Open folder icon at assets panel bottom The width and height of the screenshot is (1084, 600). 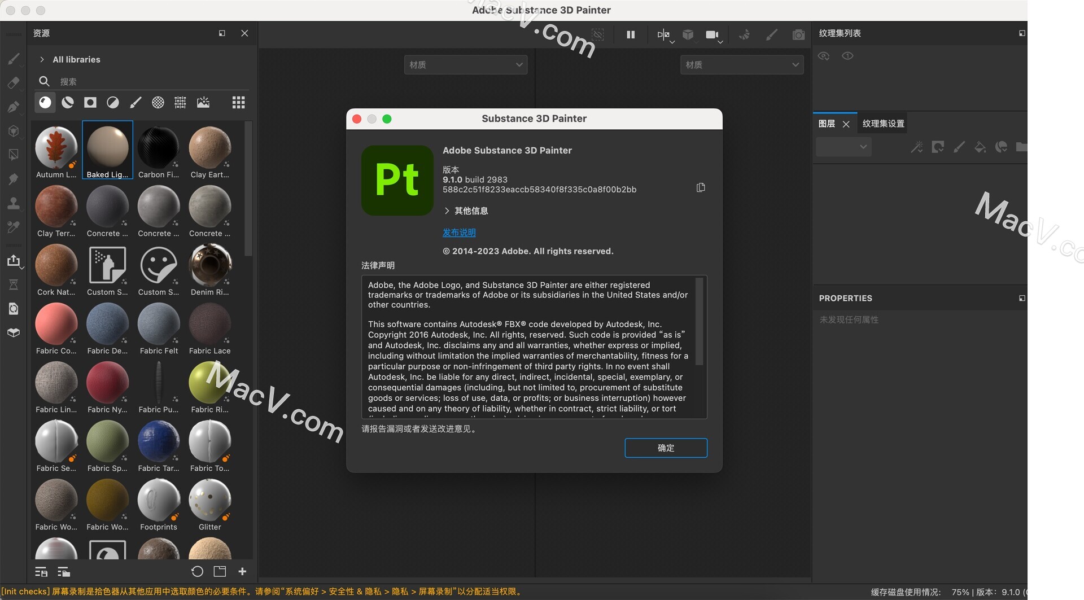[220, 571]
